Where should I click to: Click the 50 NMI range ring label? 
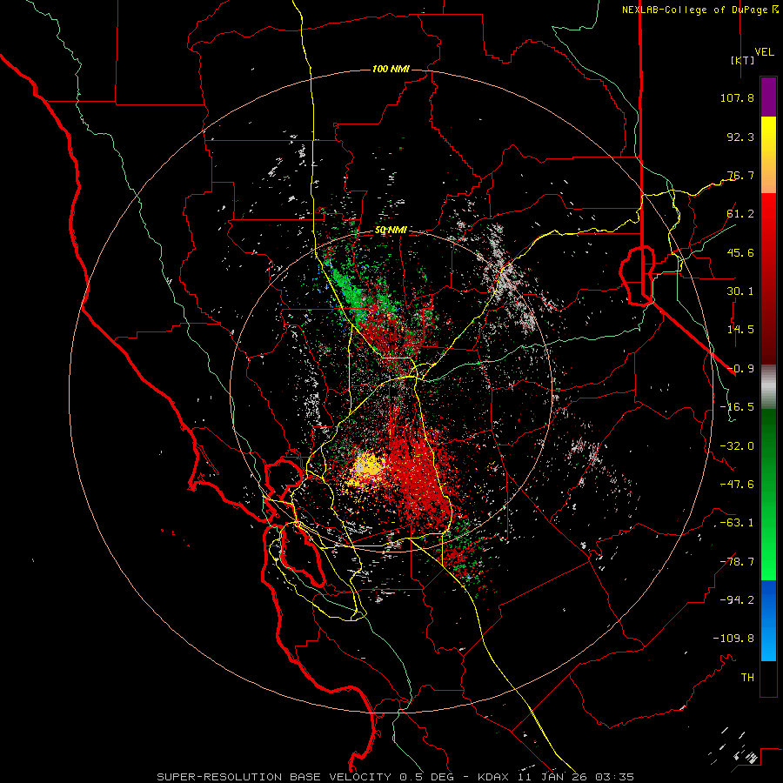pyautogui.click(x=391, y=231)
